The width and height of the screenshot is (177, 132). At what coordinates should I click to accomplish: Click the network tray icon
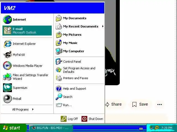pos(151,128)
